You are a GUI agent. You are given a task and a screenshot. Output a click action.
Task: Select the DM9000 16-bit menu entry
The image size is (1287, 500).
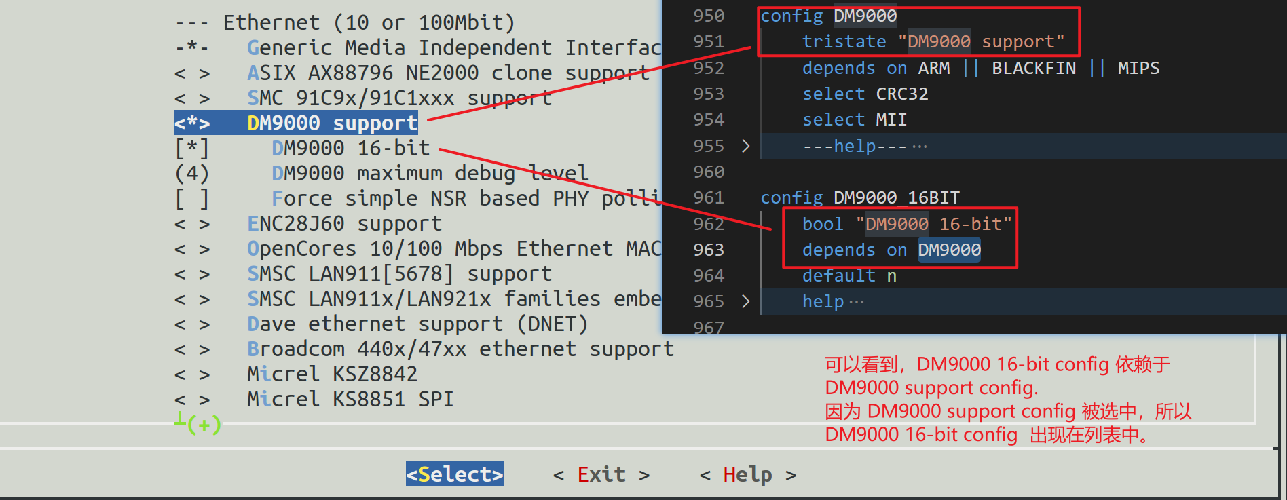tap(351, 149)
